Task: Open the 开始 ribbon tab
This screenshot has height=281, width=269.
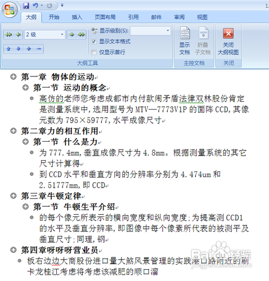Action: point(54,17)
